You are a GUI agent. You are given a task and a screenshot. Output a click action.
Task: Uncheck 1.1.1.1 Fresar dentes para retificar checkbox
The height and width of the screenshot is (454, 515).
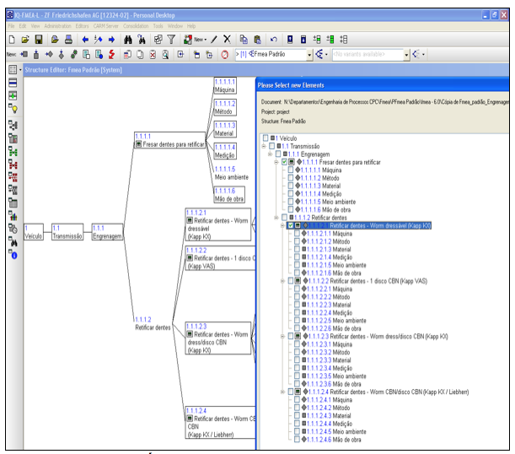[x=284, y=162]
